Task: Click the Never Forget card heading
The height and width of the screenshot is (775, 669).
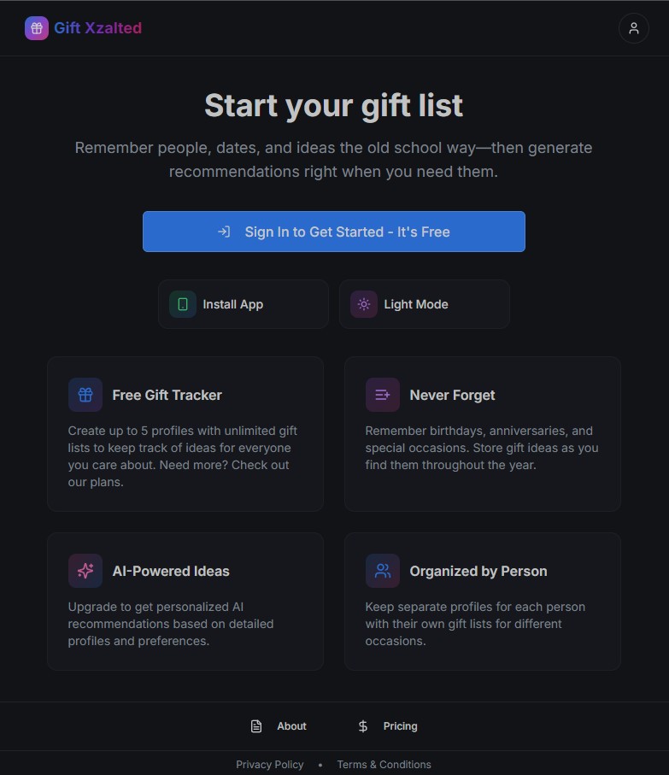Action: [x=452, y=395]
